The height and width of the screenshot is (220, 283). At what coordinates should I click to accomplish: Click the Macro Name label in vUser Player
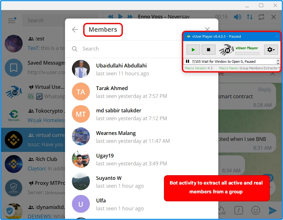pos(229,68)
